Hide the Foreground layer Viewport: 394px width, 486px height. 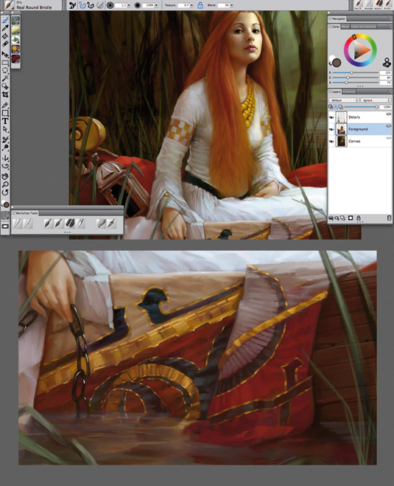(331, 129)
